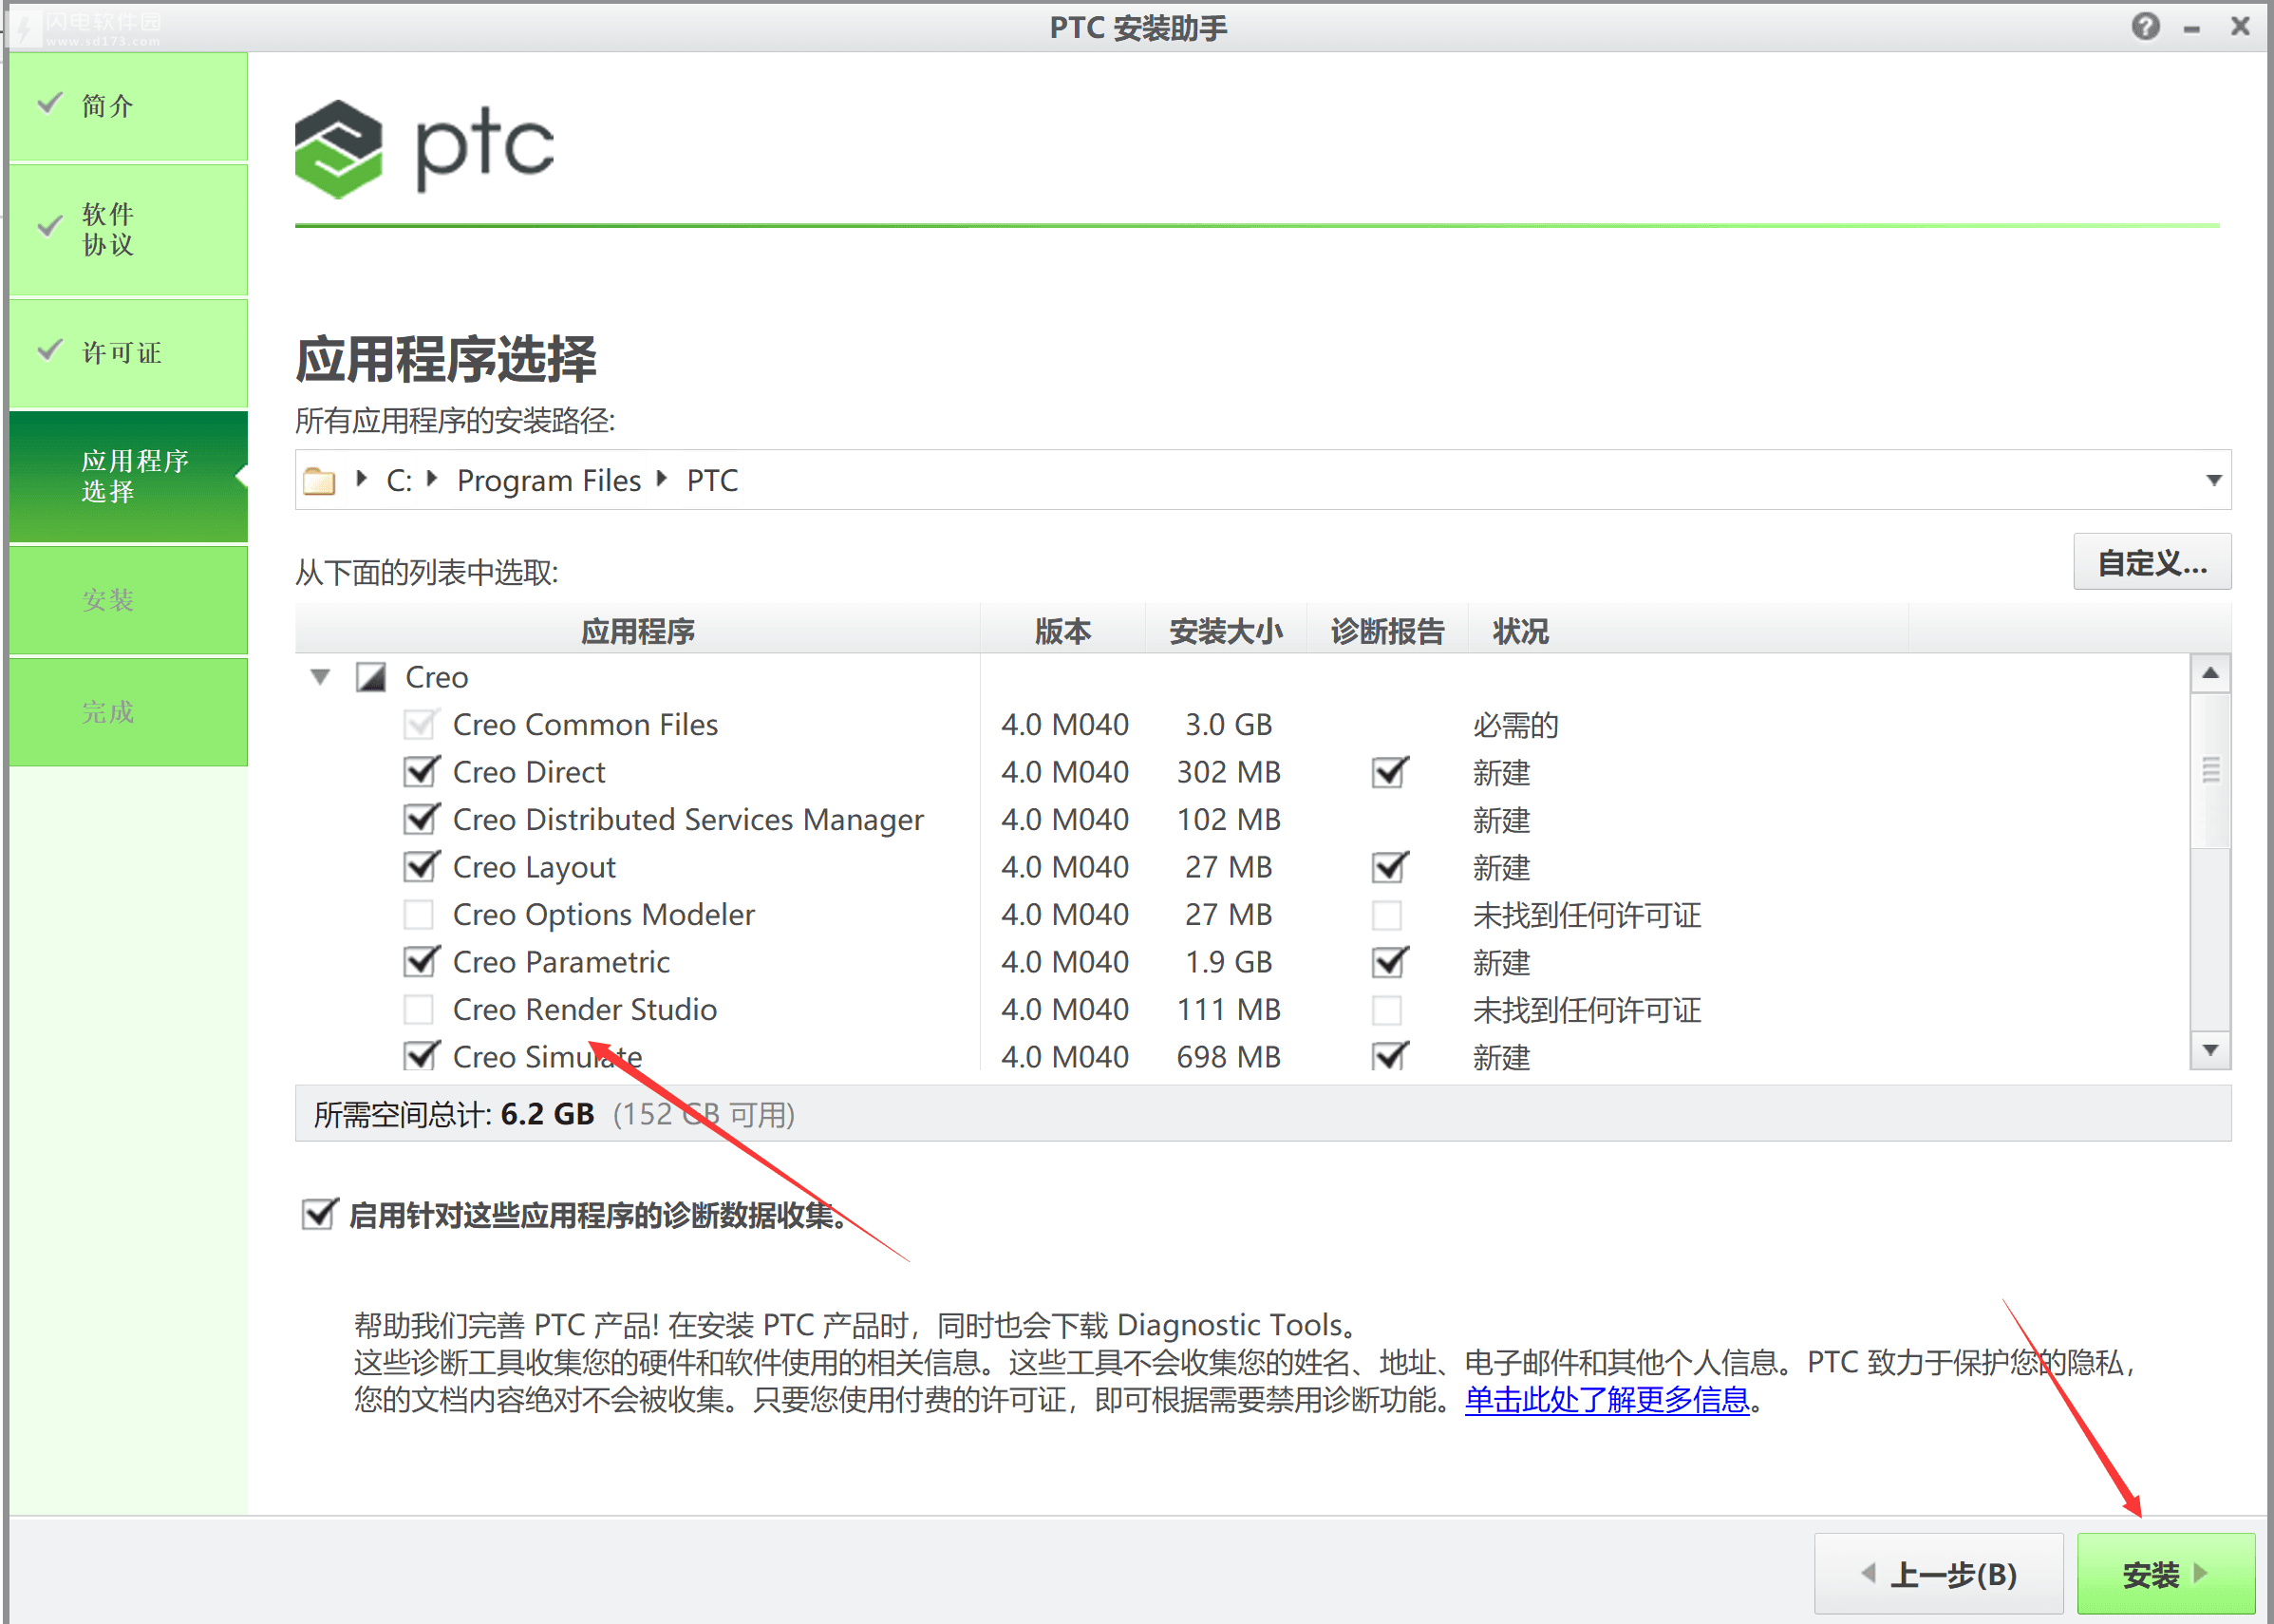Viewport: 2274px width, 1624px height.
Task: Go to the 软件协议 step in sidebar
Action: (x=128, y=230)
